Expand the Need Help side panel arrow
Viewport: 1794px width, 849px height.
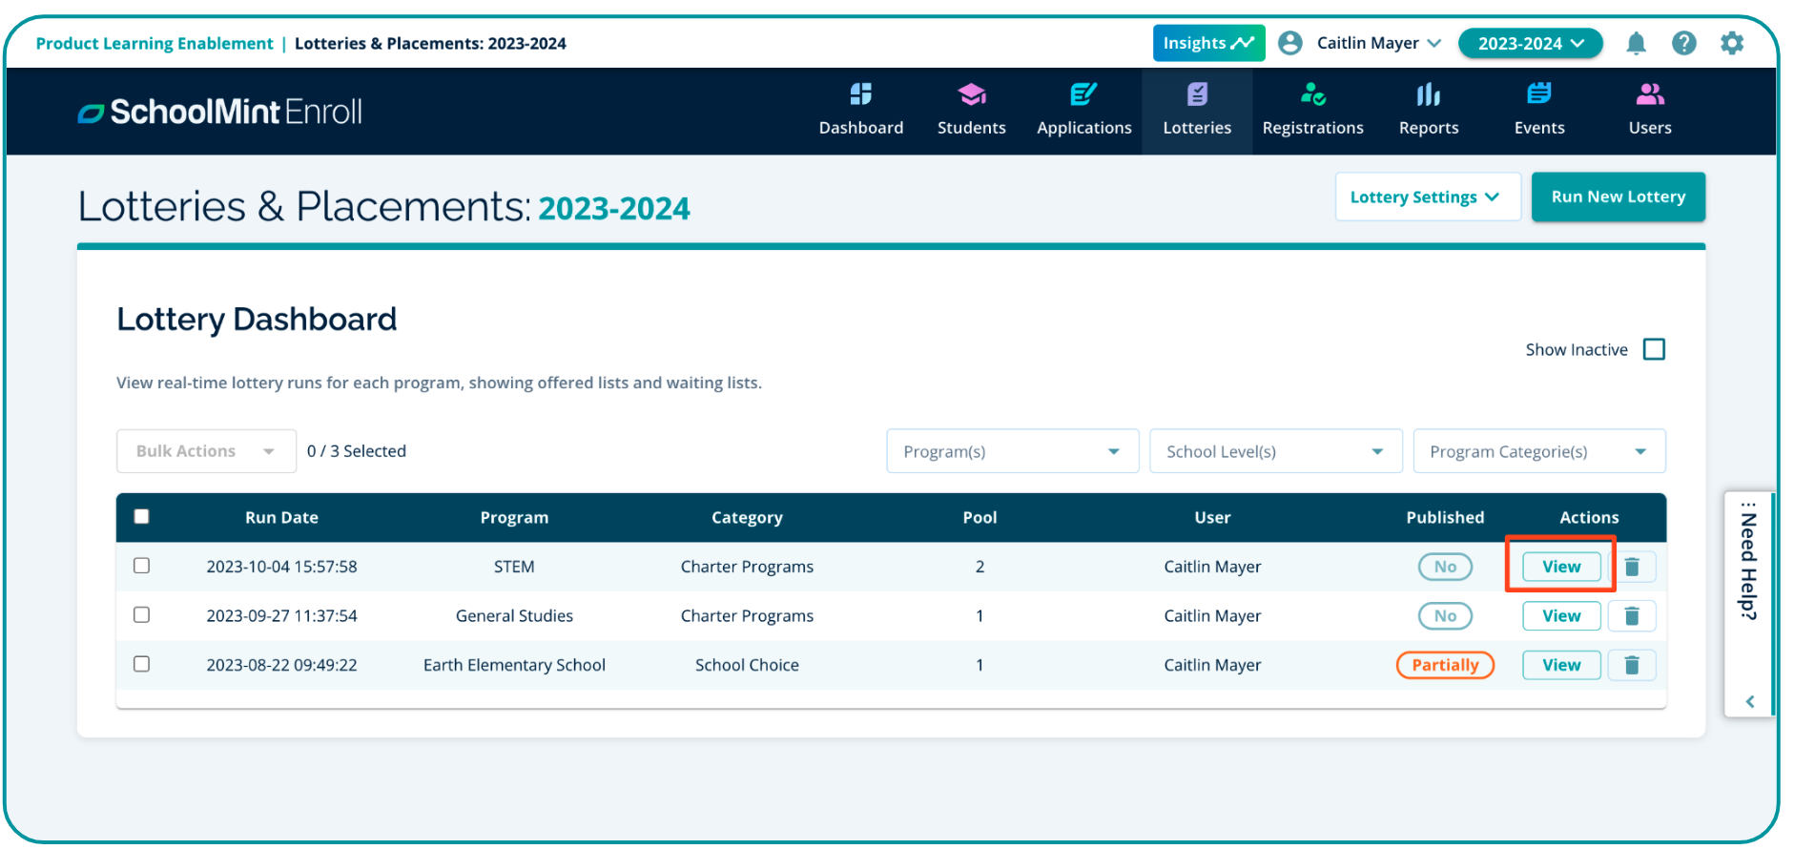pyautogui.click(x=1749, y=702)
